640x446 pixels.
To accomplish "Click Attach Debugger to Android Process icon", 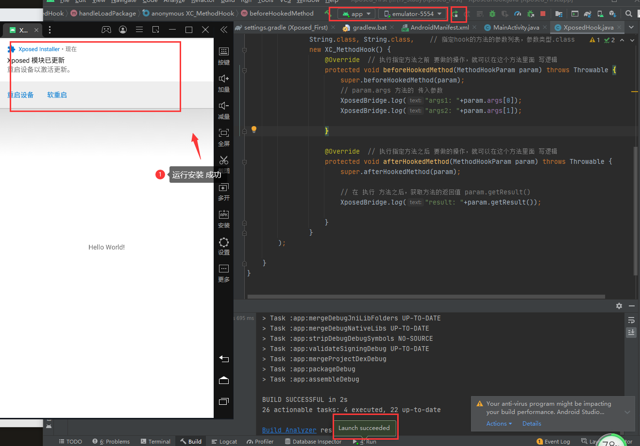I will [530, 14].
